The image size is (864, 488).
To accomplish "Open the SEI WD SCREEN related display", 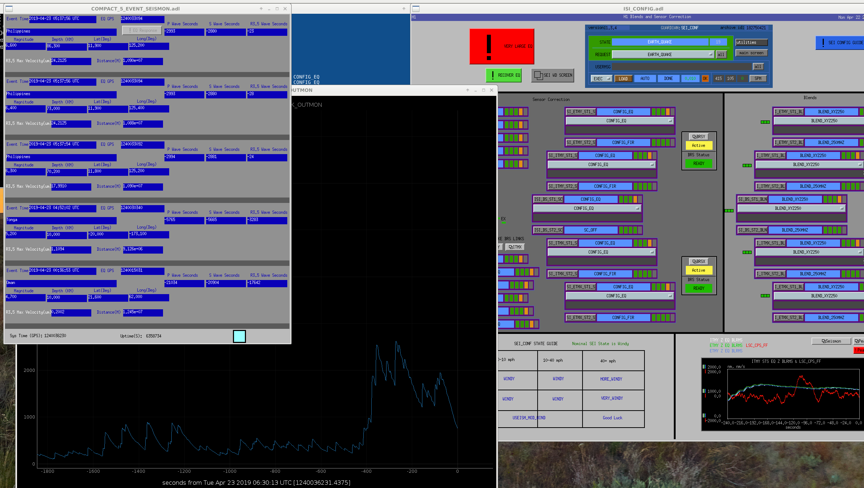I will click(552, 75).
